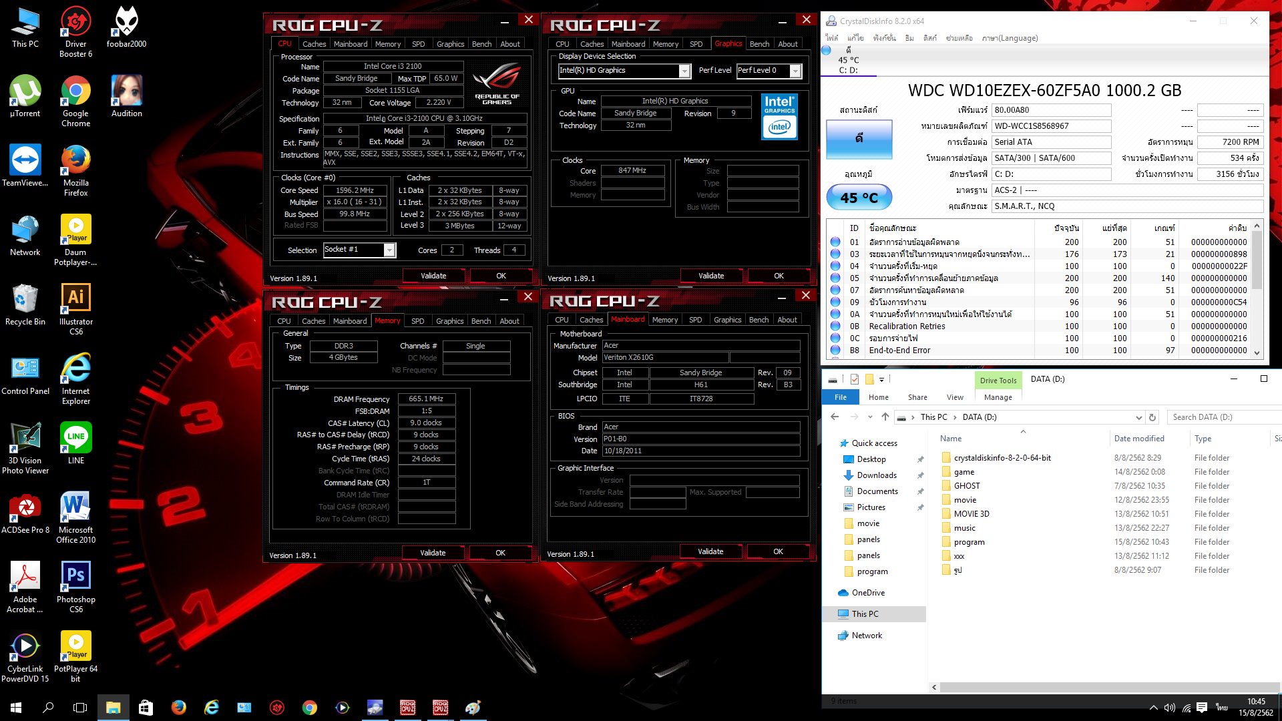Screen dimensions: 1282x721
Task: Open Explorer recent locations dropdown arrow
Action: point(870,417)
